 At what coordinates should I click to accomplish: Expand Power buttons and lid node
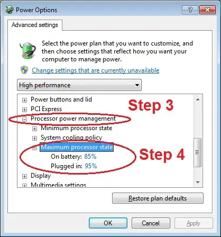click(24, 100)
